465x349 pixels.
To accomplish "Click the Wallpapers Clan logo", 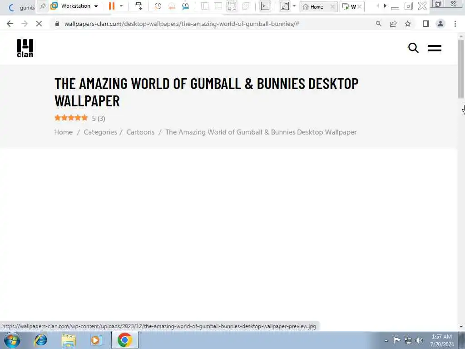I will tap(25, 48).
